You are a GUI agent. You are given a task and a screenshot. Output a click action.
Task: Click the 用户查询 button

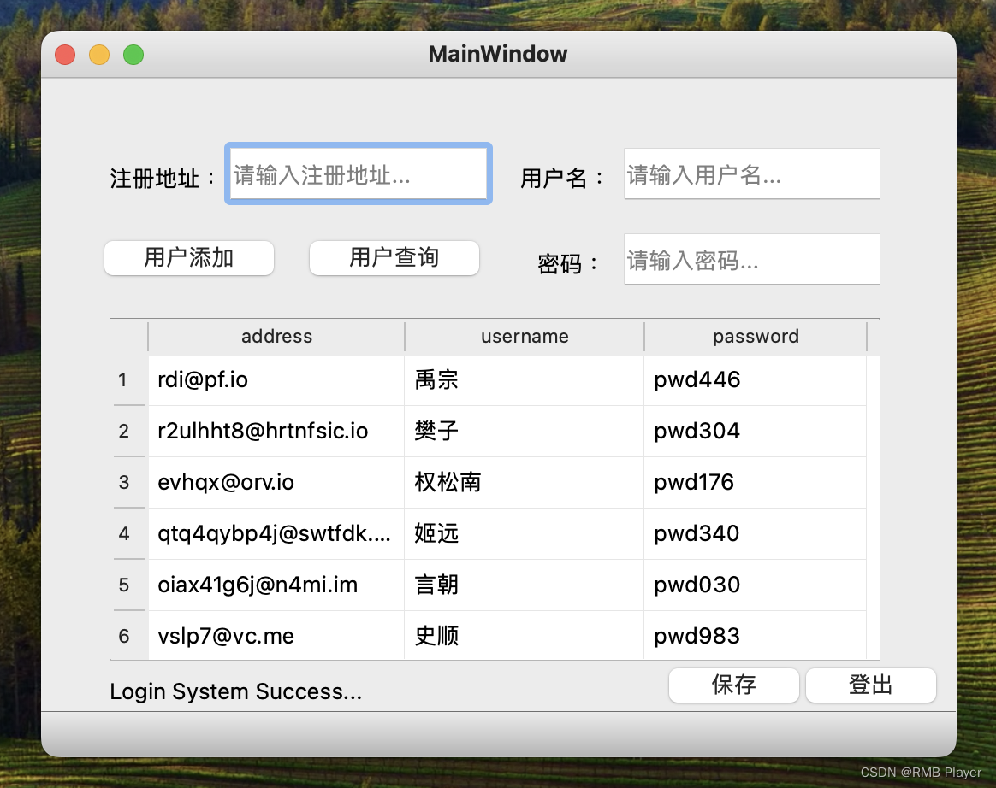[394, 257]
